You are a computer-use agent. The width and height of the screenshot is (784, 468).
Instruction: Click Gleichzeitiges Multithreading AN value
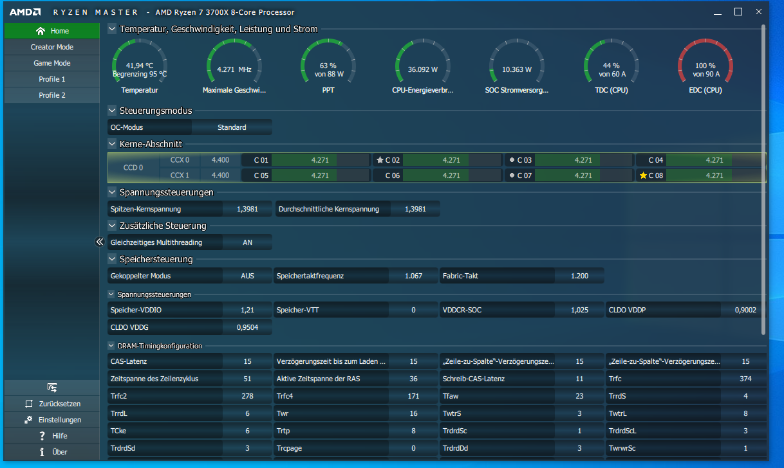pyautogui.click(x=247, y=242)
